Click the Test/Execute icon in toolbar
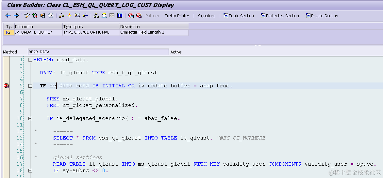Screen dimensions: 383x178 coord(77,16)
